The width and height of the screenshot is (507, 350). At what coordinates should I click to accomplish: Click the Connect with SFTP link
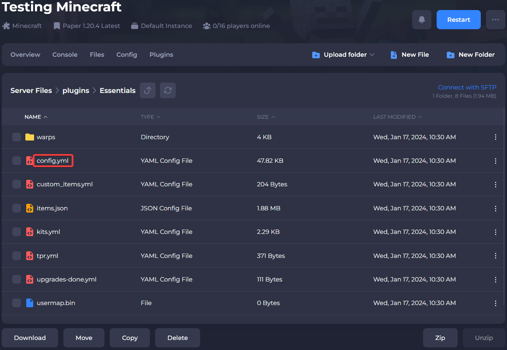point(467,87)
